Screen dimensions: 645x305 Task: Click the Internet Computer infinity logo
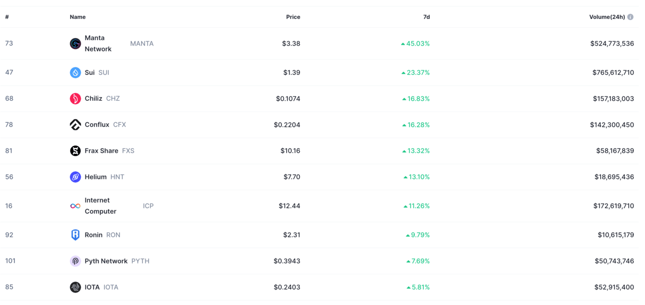[x=75, y=206]
